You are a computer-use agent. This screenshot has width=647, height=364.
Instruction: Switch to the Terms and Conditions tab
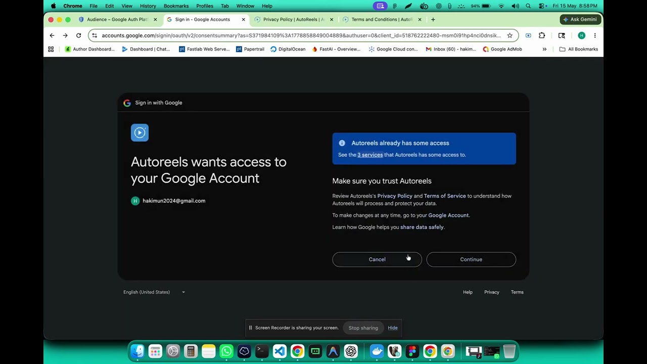(382, 19)
